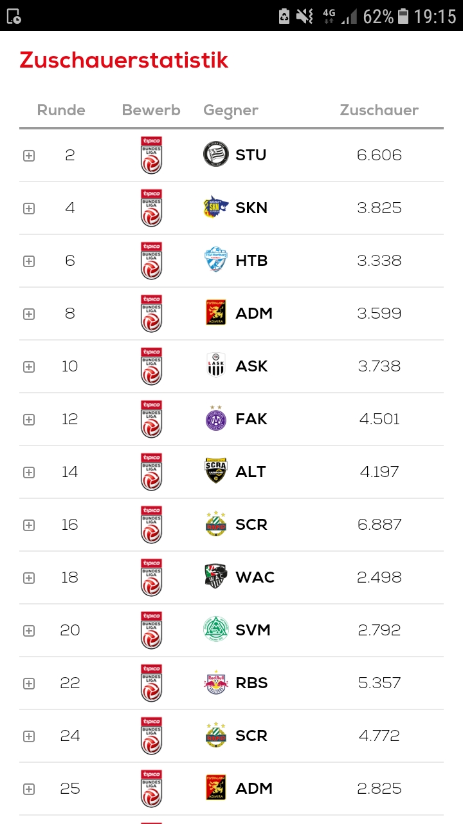
Task: Click the Zuschauerstatistik heading
Action: point(124,60)
